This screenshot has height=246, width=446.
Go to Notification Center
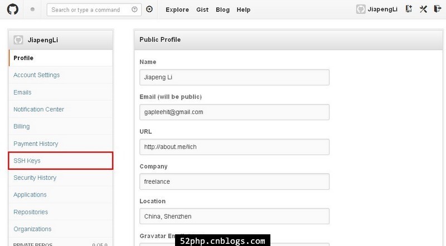[61, 110]
